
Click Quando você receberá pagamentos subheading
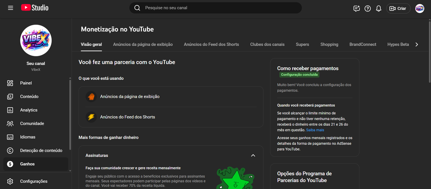(306, 105)
